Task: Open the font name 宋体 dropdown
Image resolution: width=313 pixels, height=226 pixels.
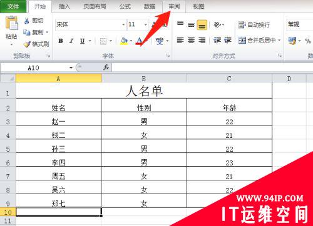Action: [123, 25]
